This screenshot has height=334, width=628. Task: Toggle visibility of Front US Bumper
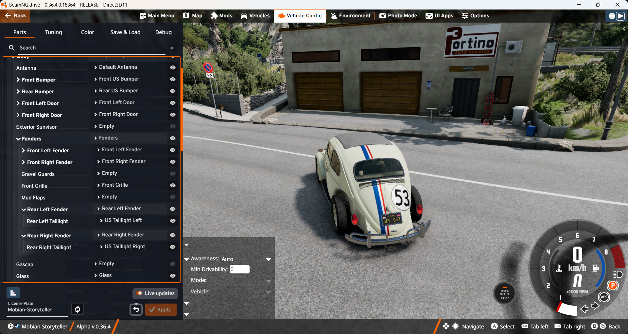(x=173, y=79)
